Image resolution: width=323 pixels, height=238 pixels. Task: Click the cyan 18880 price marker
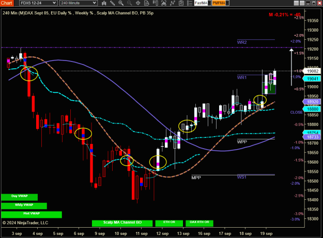(x=312, y=109)
